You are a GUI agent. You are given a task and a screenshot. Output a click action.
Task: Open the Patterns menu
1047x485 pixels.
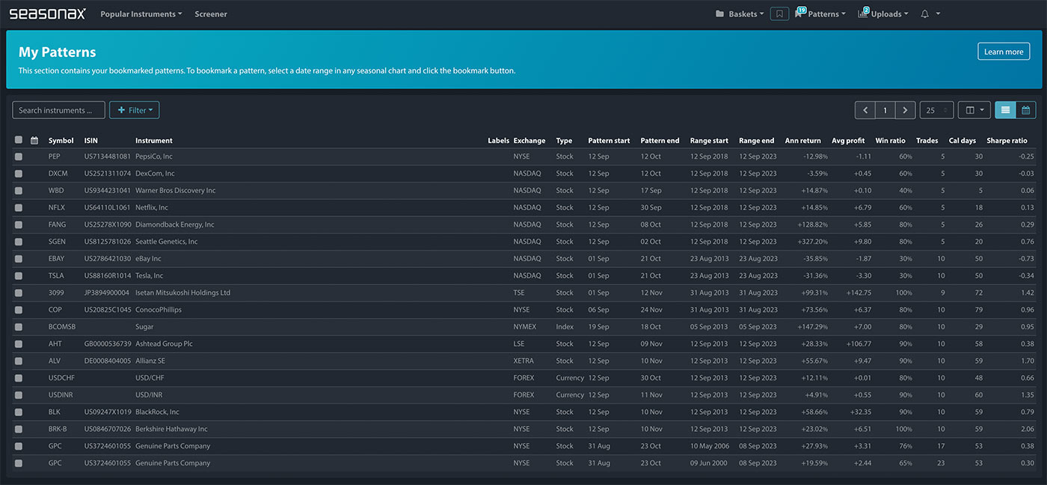(820, 13)
